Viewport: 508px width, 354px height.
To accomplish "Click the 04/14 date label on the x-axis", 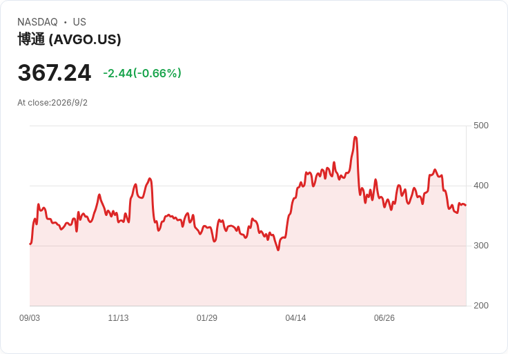I will click(295, 318).
